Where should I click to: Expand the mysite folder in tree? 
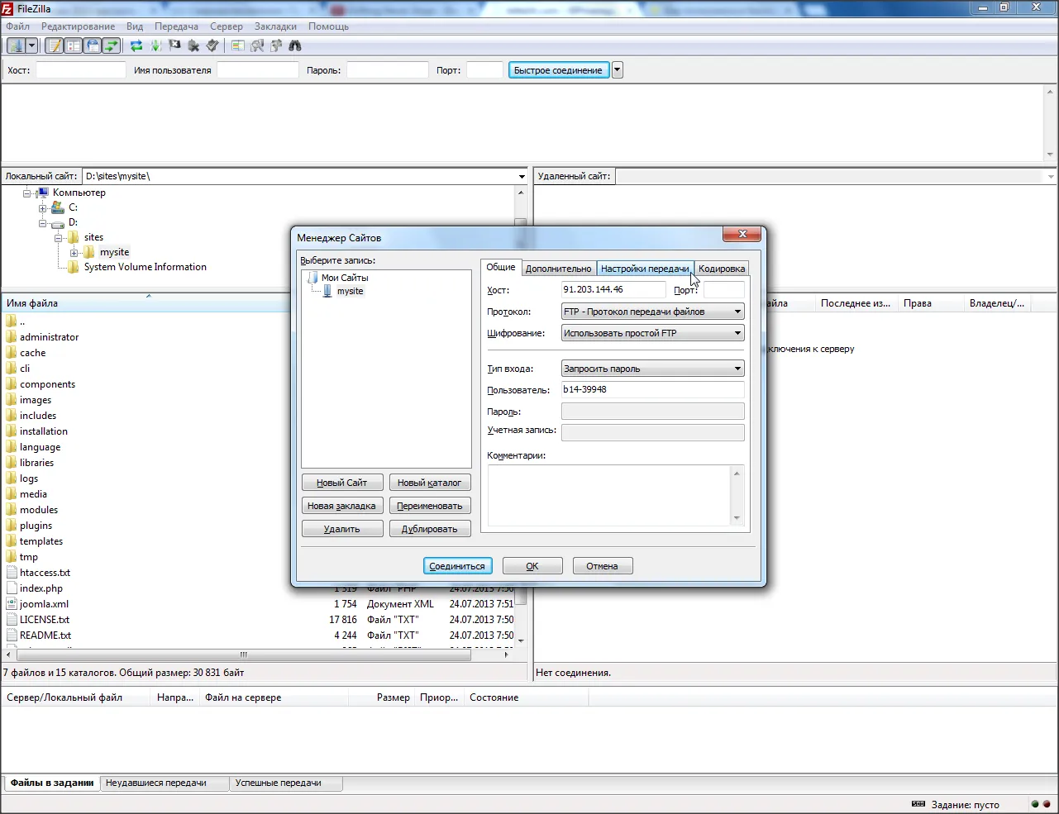click(x=74, y=252)
